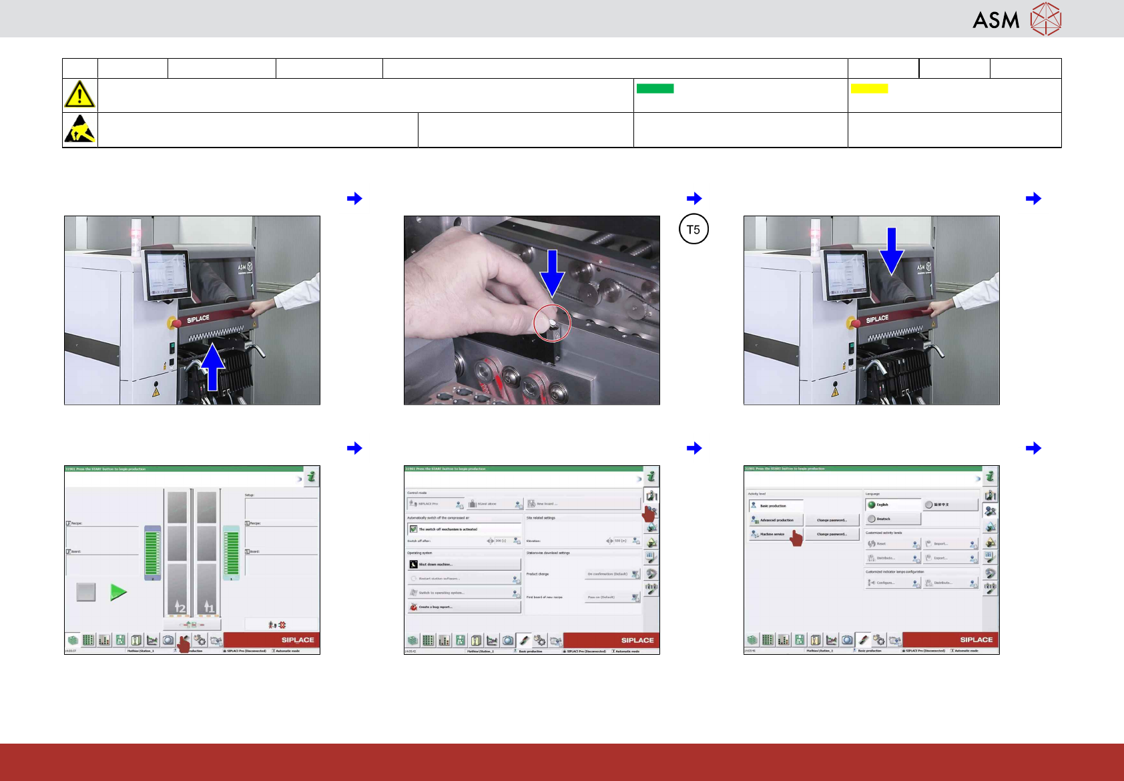The width and height of the screenshot is (1124, 781).
Task: Click the Switch off after value stepper
Action: tap(491, 541)
